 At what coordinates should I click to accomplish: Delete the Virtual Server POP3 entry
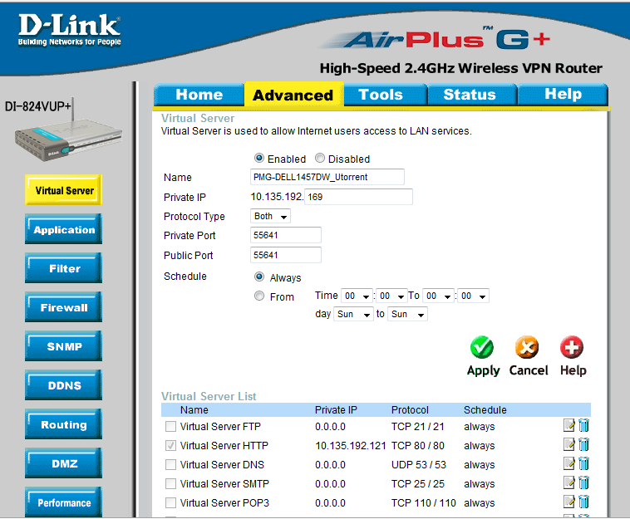point(583,502)
